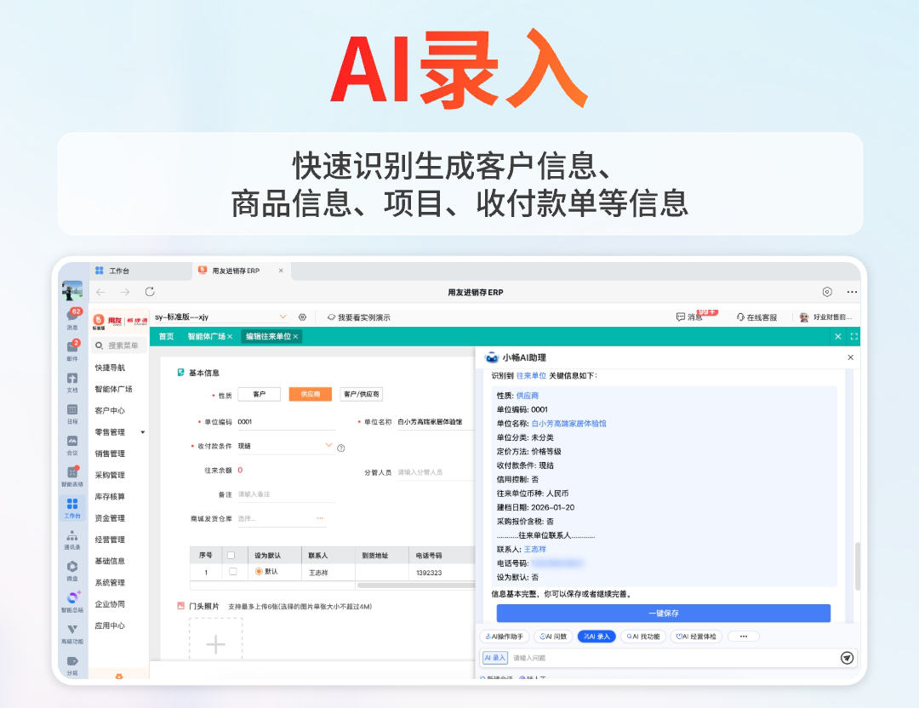919x708 pixels.
Task: Open the 消息 messages icon in left sidebar
Action: (x=72, y=317)
